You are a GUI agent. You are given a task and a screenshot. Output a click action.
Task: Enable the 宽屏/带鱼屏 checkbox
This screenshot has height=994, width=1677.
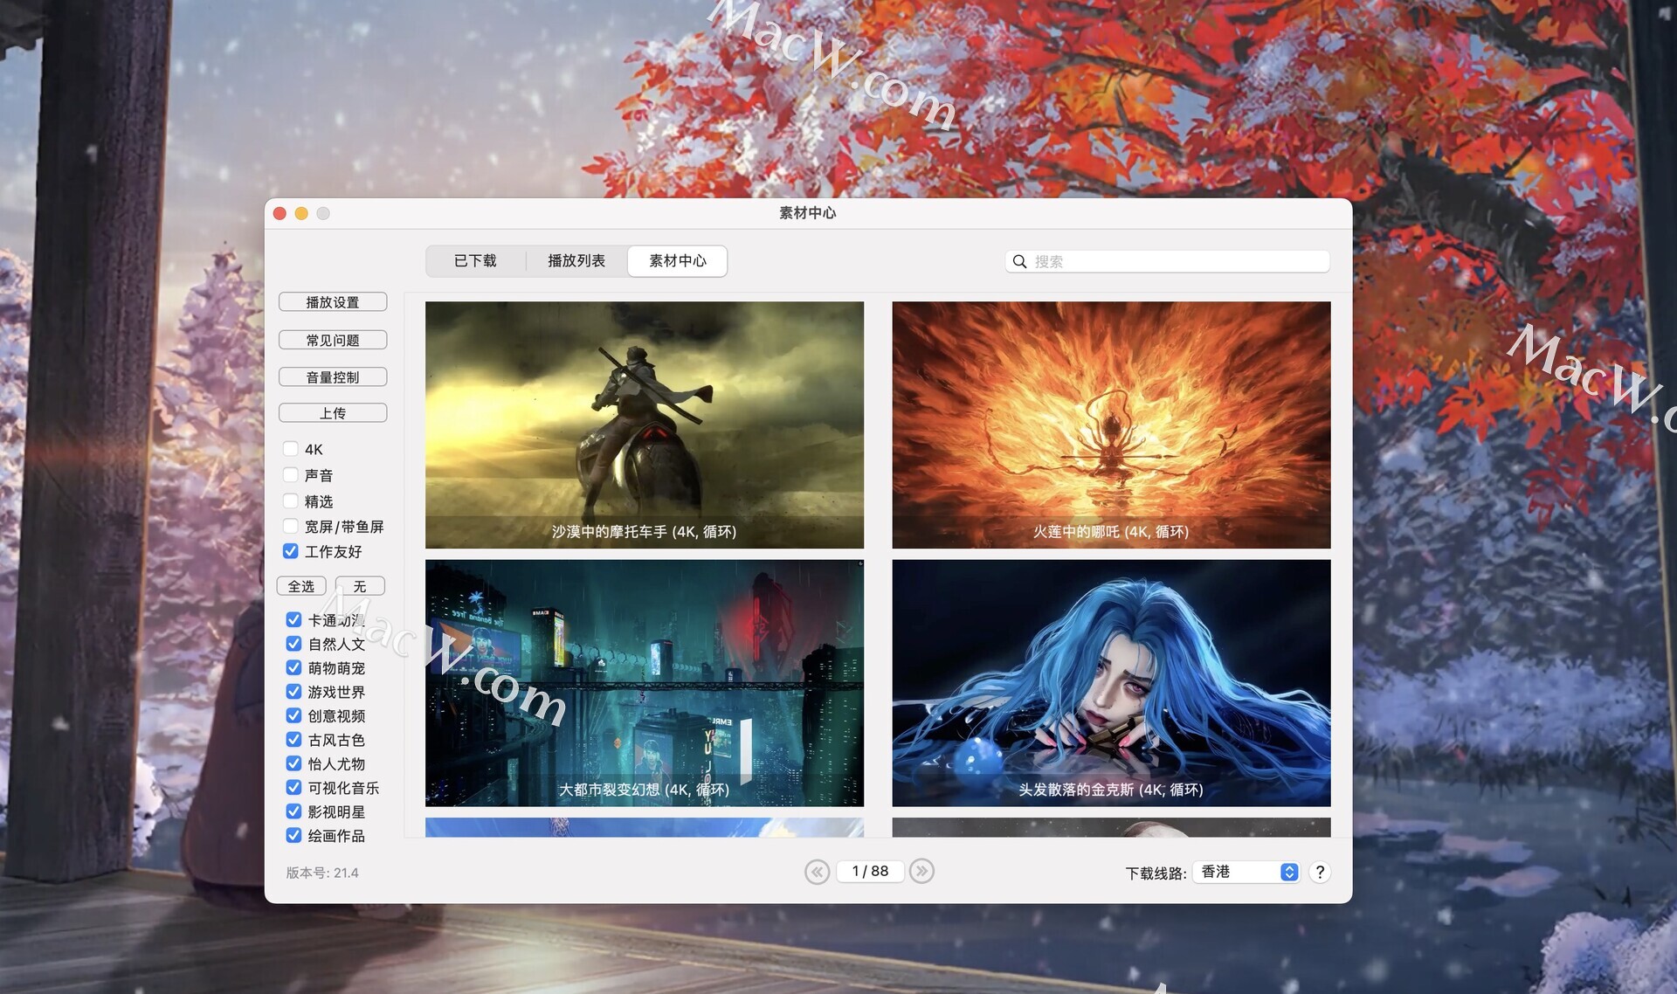tap(291, 526)
